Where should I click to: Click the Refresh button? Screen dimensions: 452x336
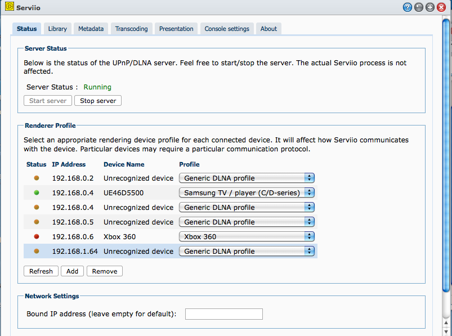point(41,271)
